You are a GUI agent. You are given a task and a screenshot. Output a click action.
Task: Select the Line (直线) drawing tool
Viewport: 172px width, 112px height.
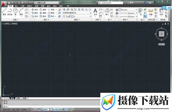[4, 12]
